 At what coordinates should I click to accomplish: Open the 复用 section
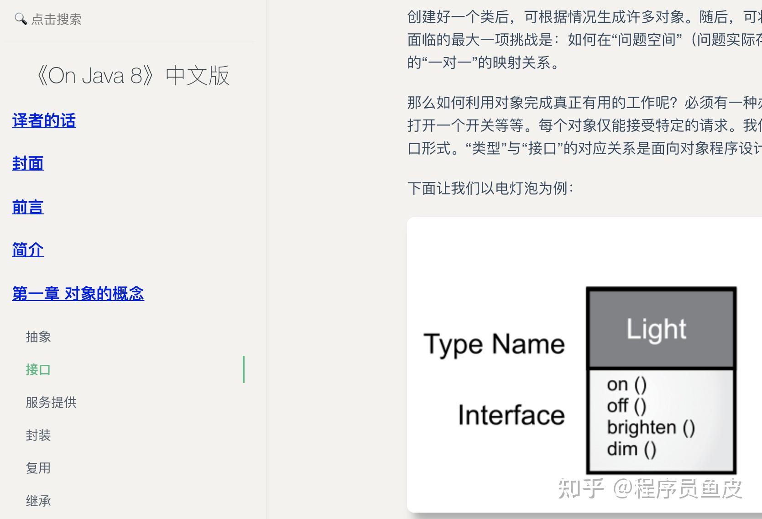click(38, 468)
